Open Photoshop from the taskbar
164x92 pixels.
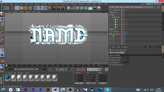(x=40, y=90)
